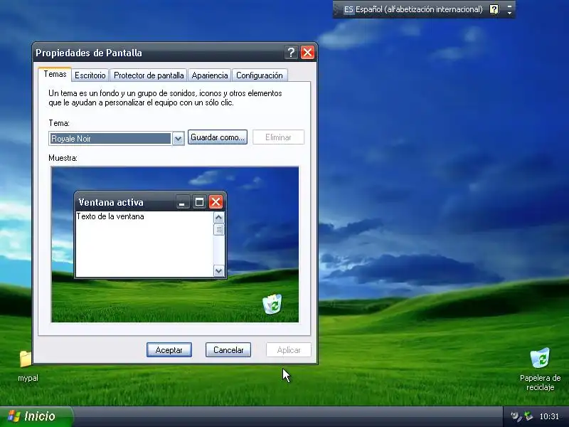The width and height of the screenshot is (569, 427).
Task: Click the Guardar como... button
Action: (x=218, y=137)
